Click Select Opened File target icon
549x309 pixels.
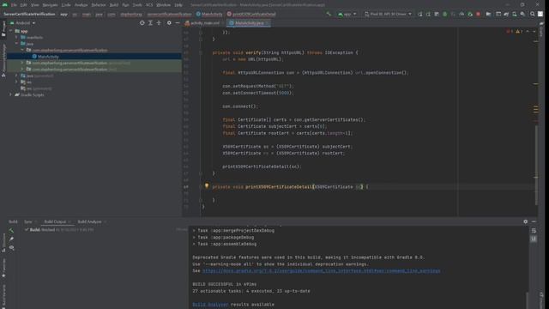point(142,23)
